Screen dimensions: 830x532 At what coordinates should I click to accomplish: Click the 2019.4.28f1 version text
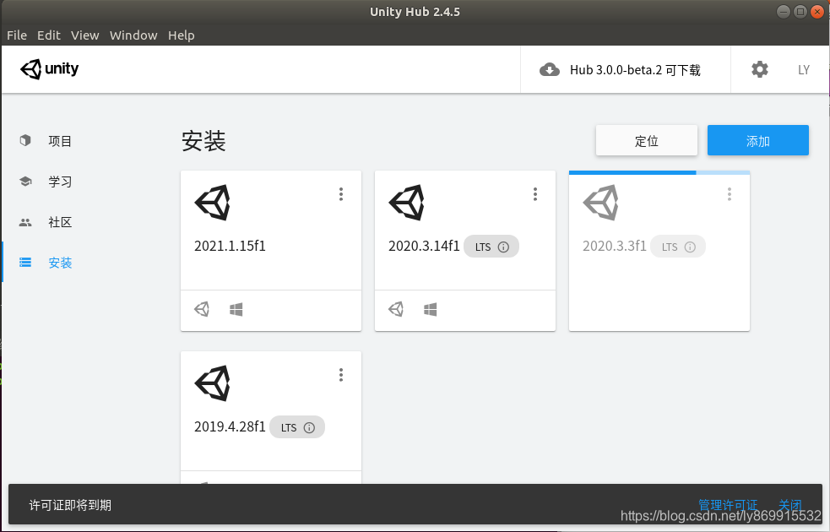pos(230,427)
